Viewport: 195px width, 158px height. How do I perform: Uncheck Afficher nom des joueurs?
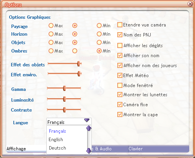pyautogui.click(x=120, y=66)
